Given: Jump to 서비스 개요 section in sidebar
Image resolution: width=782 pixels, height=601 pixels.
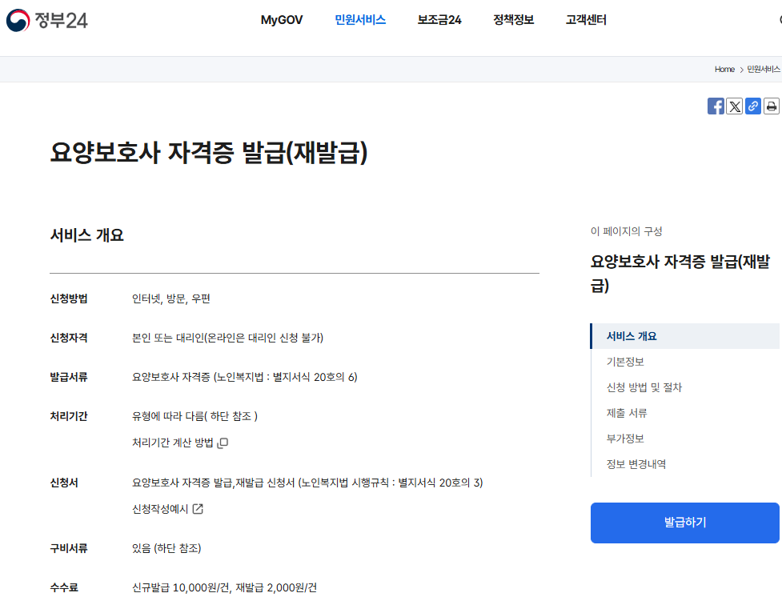Looking at the screenshot, I should click(x=684, y=336).
